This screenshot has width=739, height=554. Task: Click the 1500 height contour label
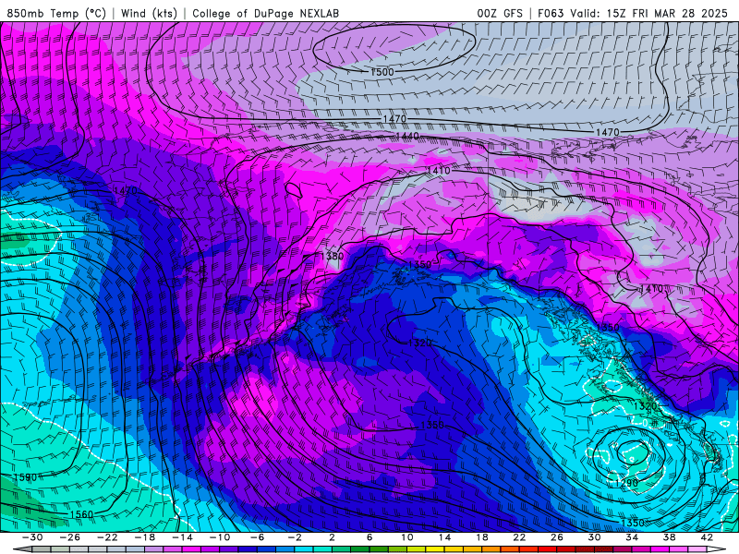click(382, 72)
